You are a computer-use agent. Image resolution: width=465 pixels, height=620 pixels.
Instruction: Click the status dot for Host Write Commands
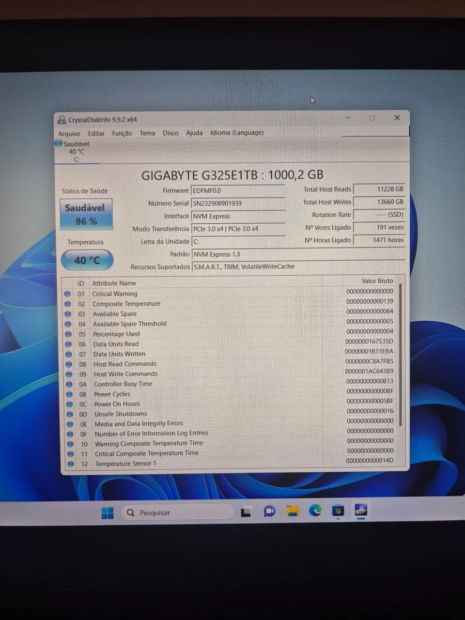tap(69, 374)
